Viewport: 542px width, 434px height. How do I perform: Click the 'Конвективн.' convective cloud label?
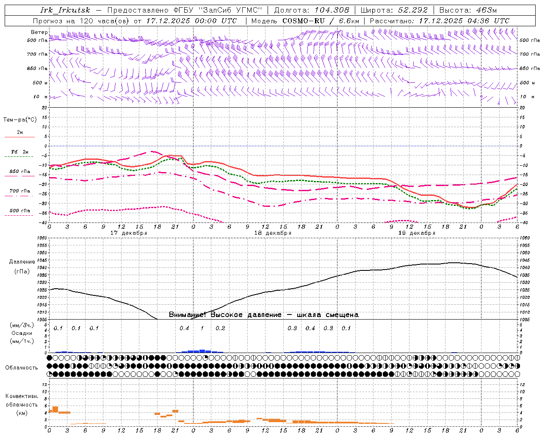[22, 396]
